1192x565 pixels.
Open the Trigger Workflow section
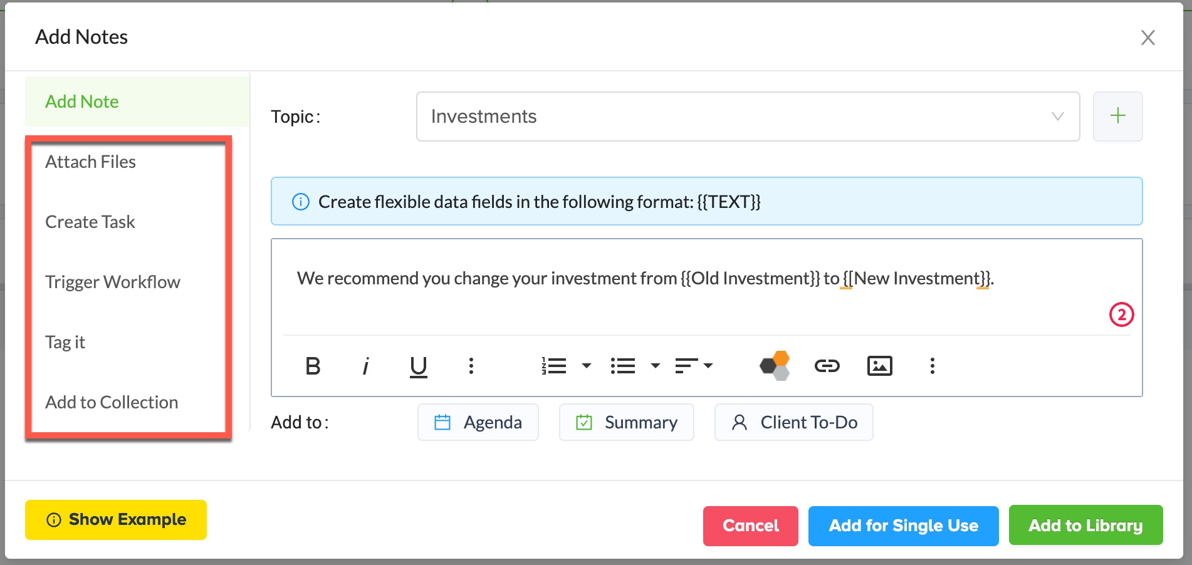tap(113, 282)
